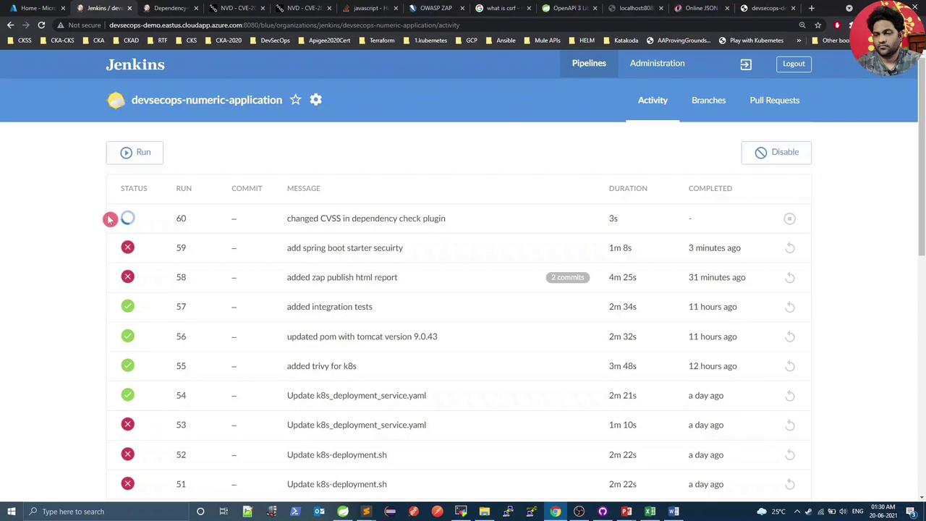Click the replay icon on run 55
This screenshot has height=521, width=926.
click(x=790, y=366)
